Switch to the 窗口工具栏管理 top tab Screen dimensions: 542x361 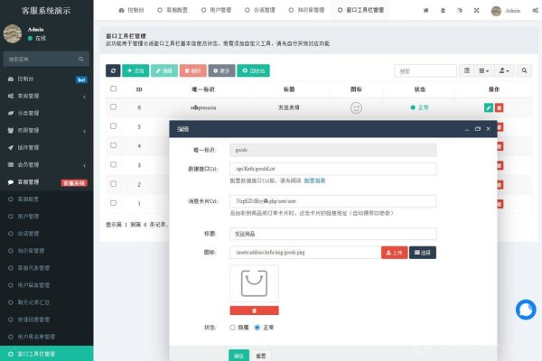point(360,10)
